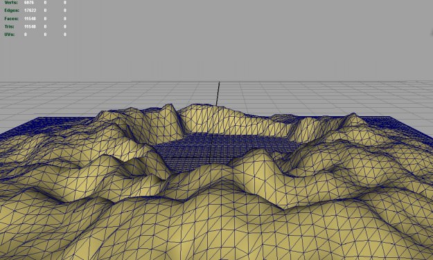Screen dimensions: 433x260
Task: Click the "UVs:" label in the HUD
Action: 10,35
